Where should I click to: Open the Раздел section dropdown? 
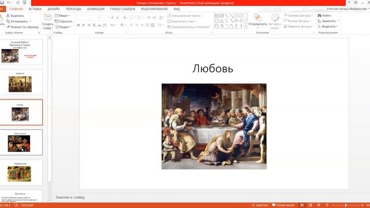63,27
